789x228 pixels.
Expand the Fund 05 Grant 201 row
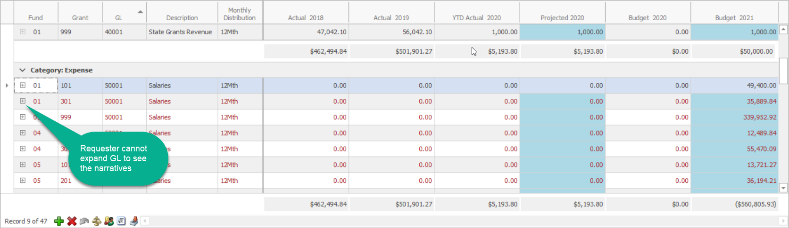23,181
